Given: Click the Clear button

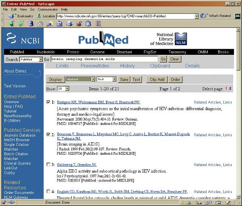Looking at the screenshot, I should coord(175,59).
